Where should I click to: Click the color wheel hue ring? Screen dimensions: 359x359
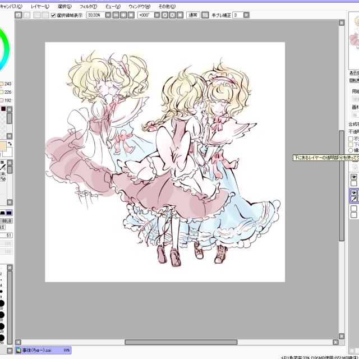click(x=6, y=49)
